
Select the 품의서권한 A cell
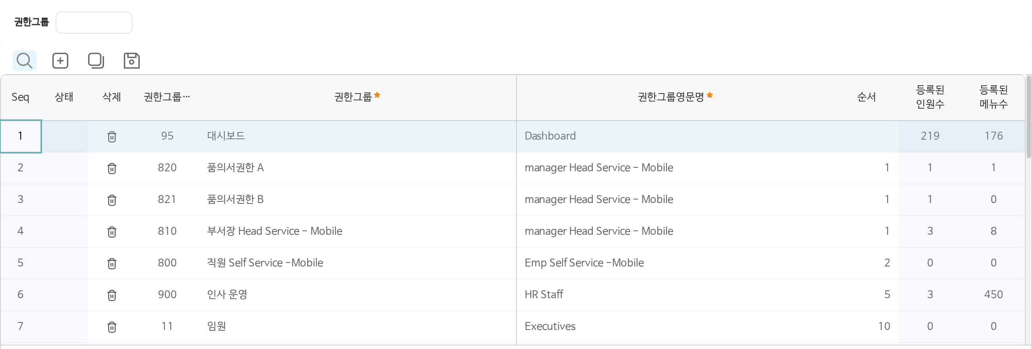click(357, 168)
